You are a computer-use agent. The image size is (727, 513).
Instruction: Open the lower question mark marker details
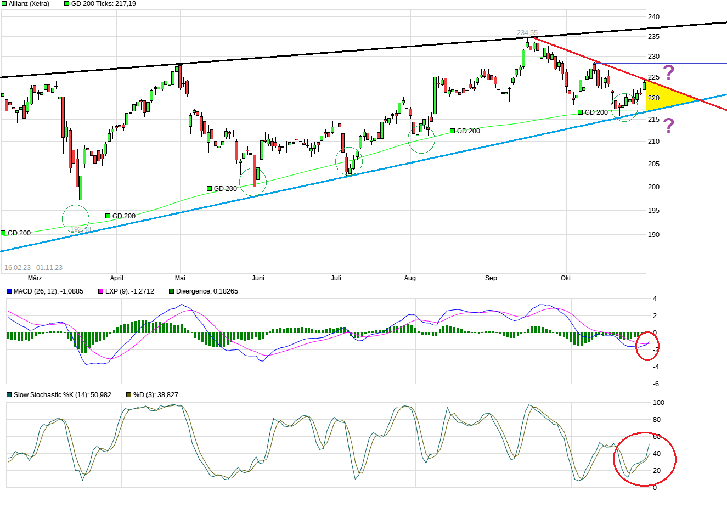click(667, 126)
